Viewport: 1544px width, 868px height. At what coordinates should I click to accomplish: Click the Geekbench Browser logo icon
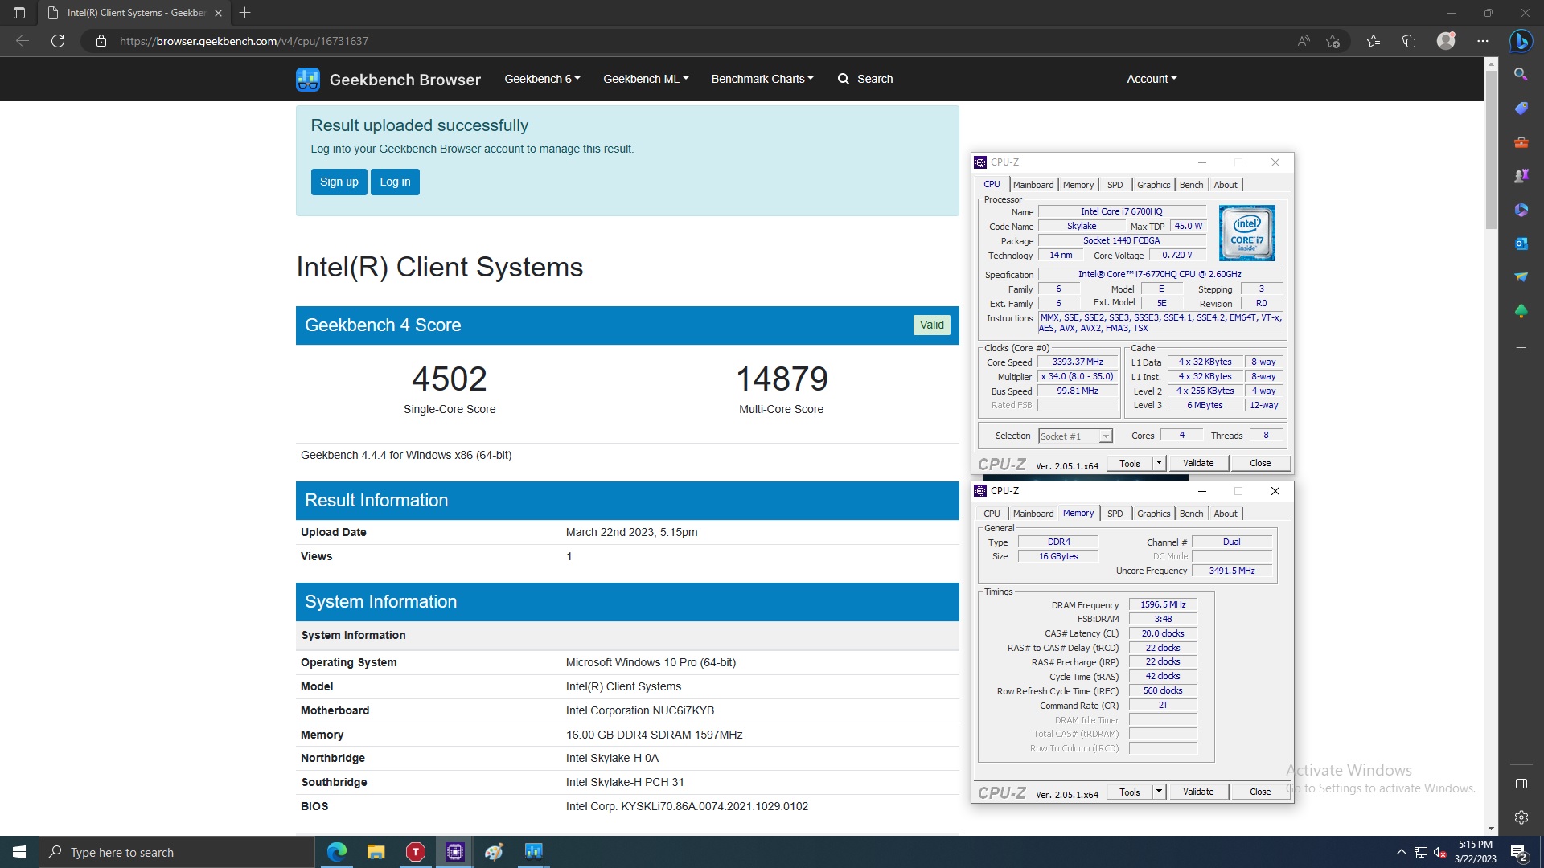pos(308,79)
